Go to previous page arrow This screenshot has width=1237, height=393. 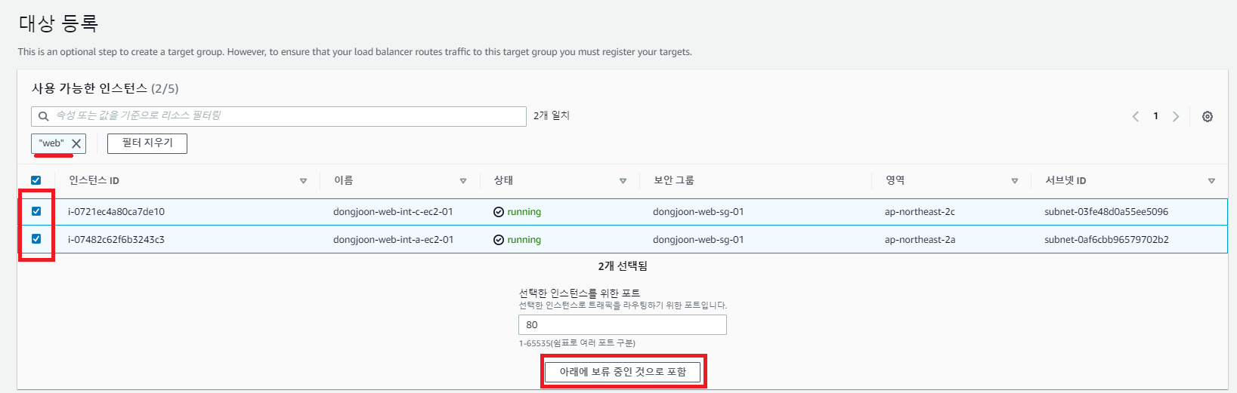(1135, 116)
